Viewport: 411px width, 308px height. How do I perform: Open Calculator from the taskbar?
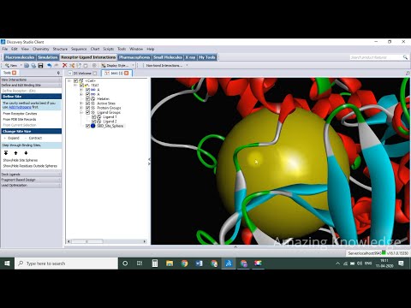(x=155, y=264)
